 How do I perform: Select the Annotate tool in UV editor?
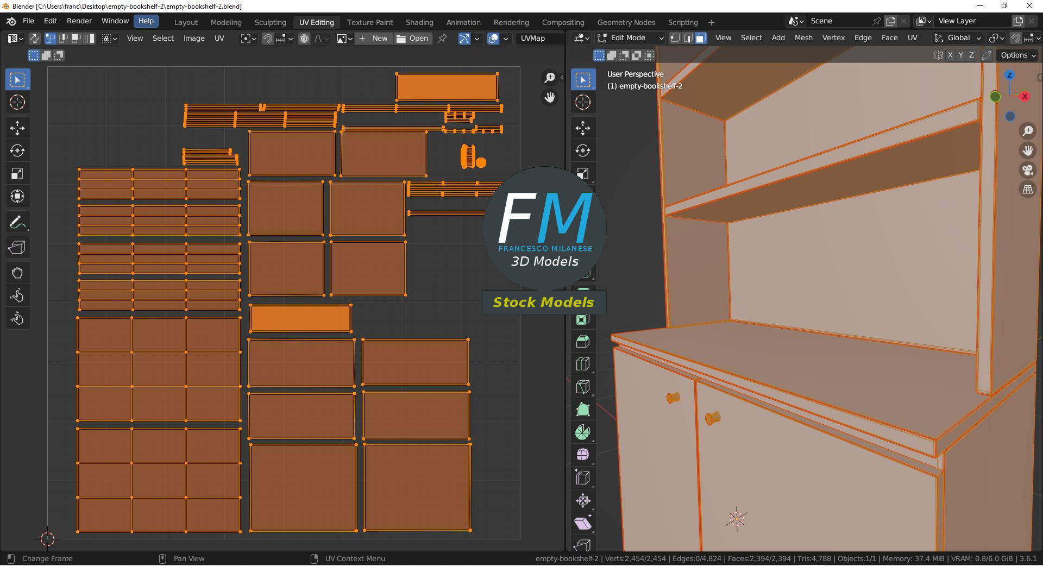(x=17, y=222)
